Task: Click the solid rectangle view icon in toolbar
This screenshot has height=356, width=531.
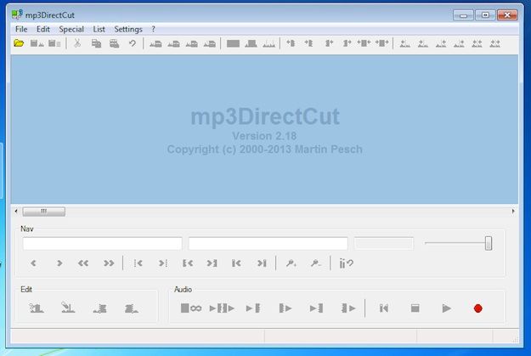Action: click(x=233, y=43)
